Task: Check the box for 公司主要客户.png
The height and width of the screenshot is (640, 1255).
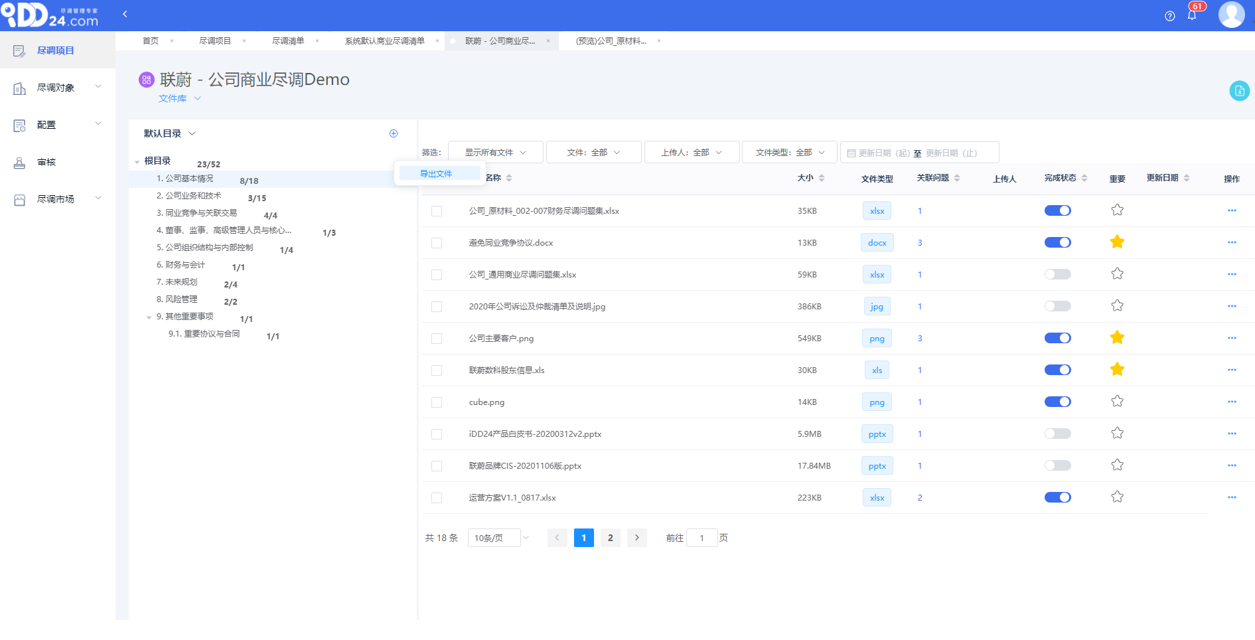Action: click(437, 339)
